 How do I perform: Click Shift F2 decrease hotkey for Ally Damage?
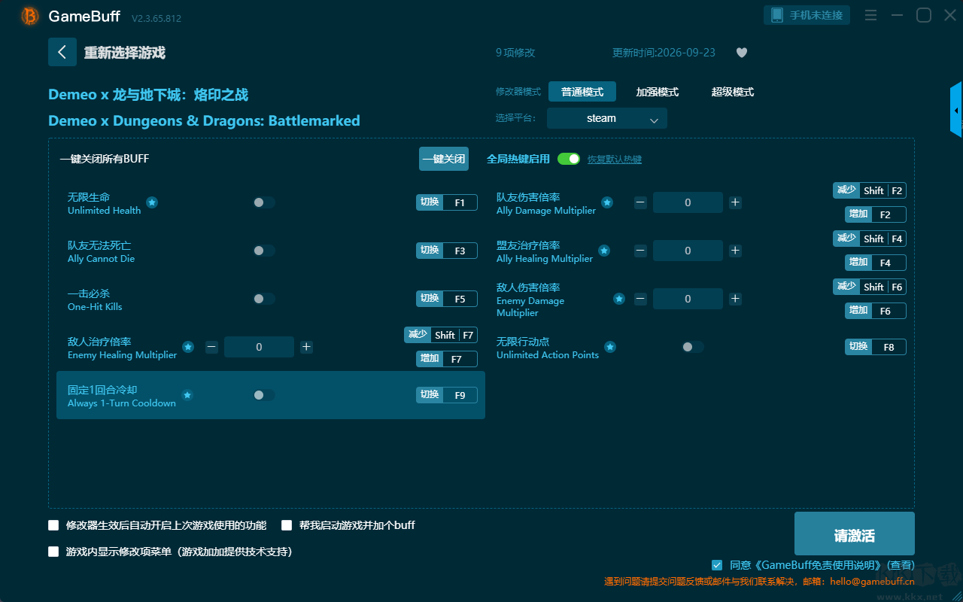870,190
